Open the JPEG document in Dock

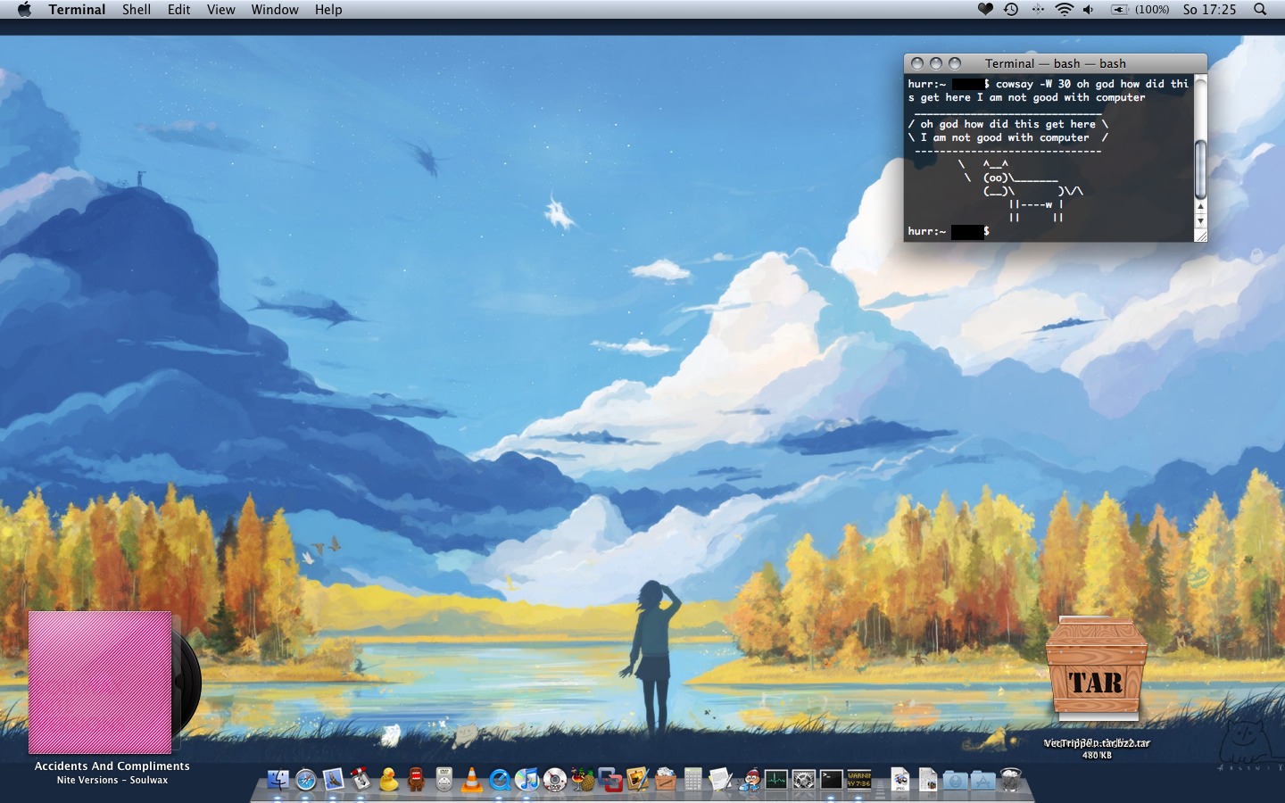pyautogui.click(x=899, y=780)
